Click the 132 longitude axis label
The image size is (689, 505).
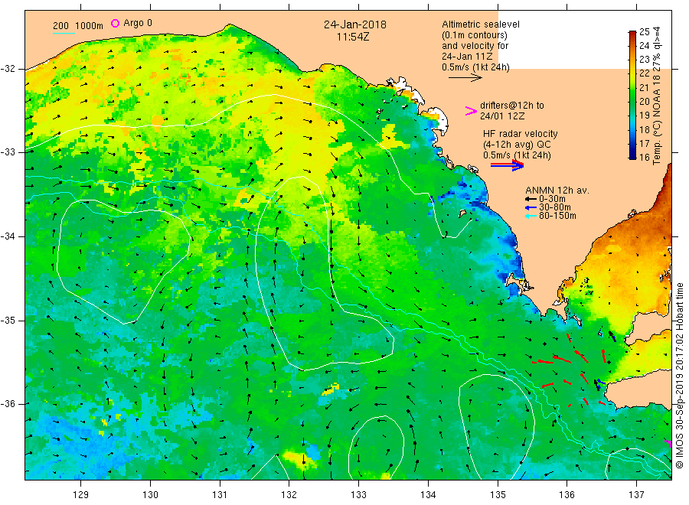(289, 495)
